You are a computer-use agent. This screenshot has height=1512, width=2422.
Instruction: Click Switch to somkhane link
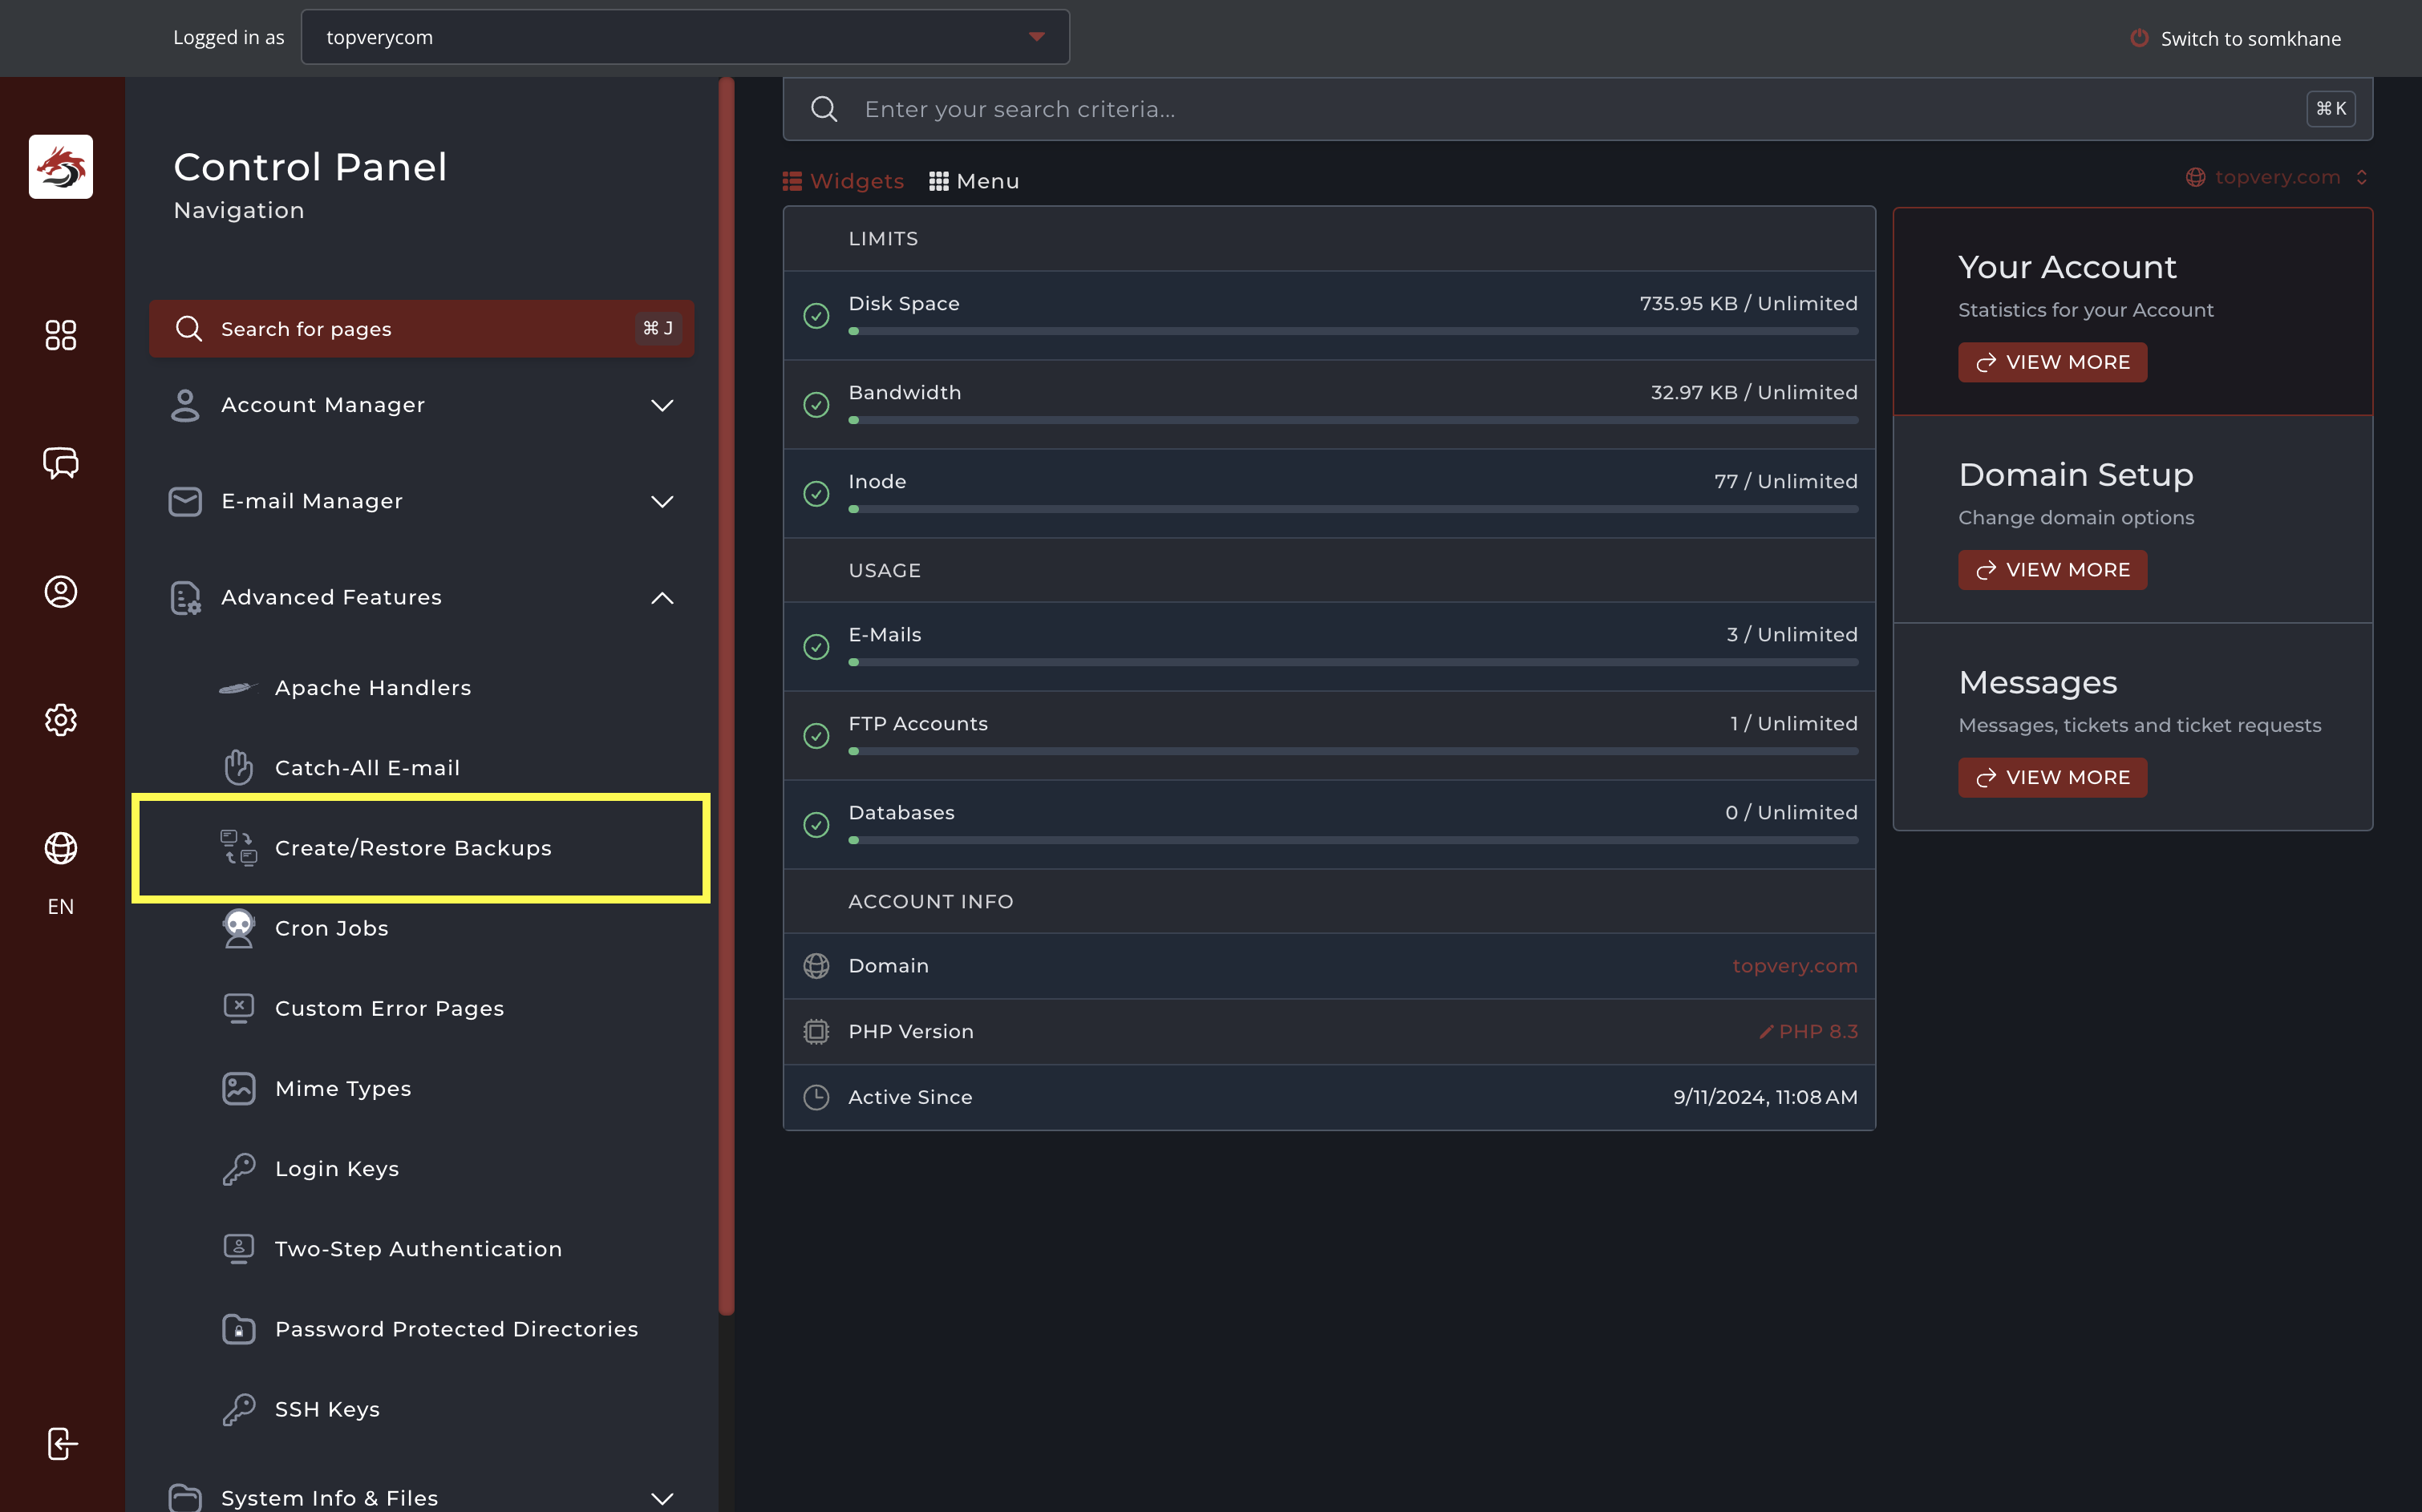pos(2236,38)
